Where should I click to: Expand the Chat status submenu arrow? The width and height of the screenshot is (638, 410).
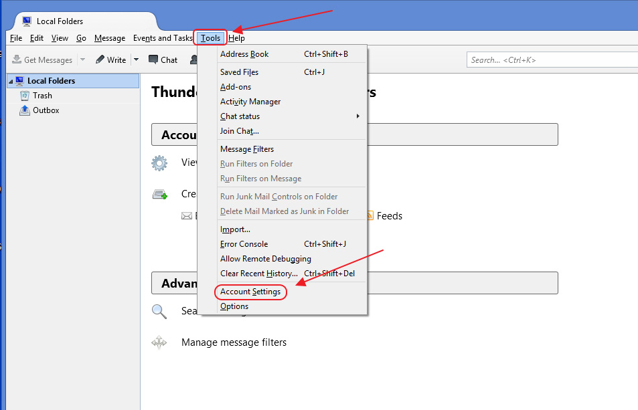point(358,116)
